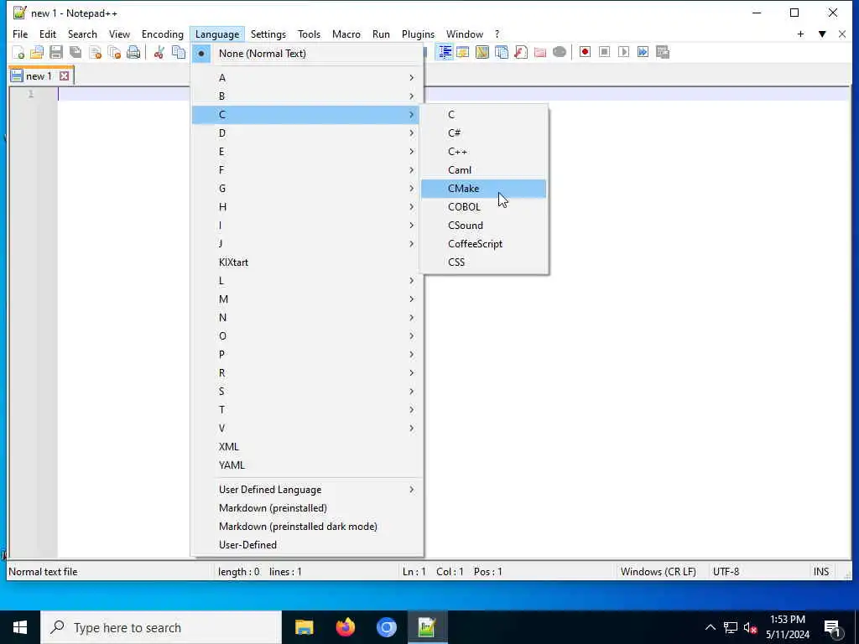The image size is (859, 644).
Task: Click the plus button in the menu bar
Action: click(x=800, y=34)
